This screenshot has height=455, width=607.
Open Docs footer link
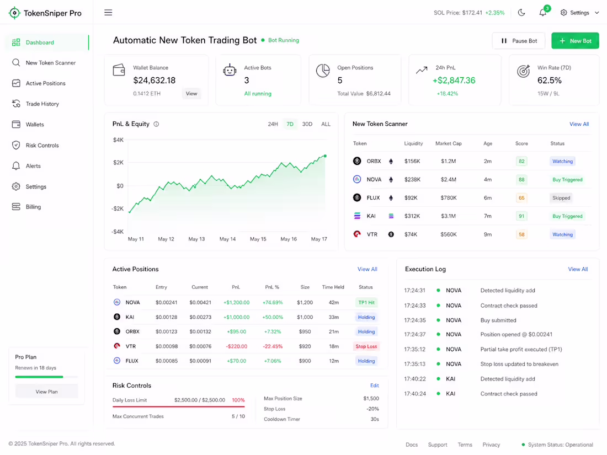coord(412,445)
